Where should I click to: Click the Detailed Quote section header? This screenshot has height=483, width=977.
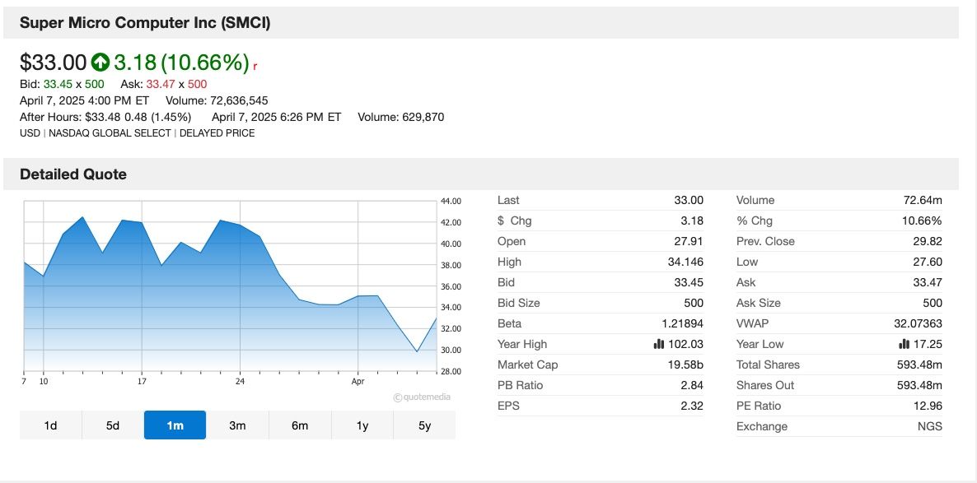[x=73, y=174]
